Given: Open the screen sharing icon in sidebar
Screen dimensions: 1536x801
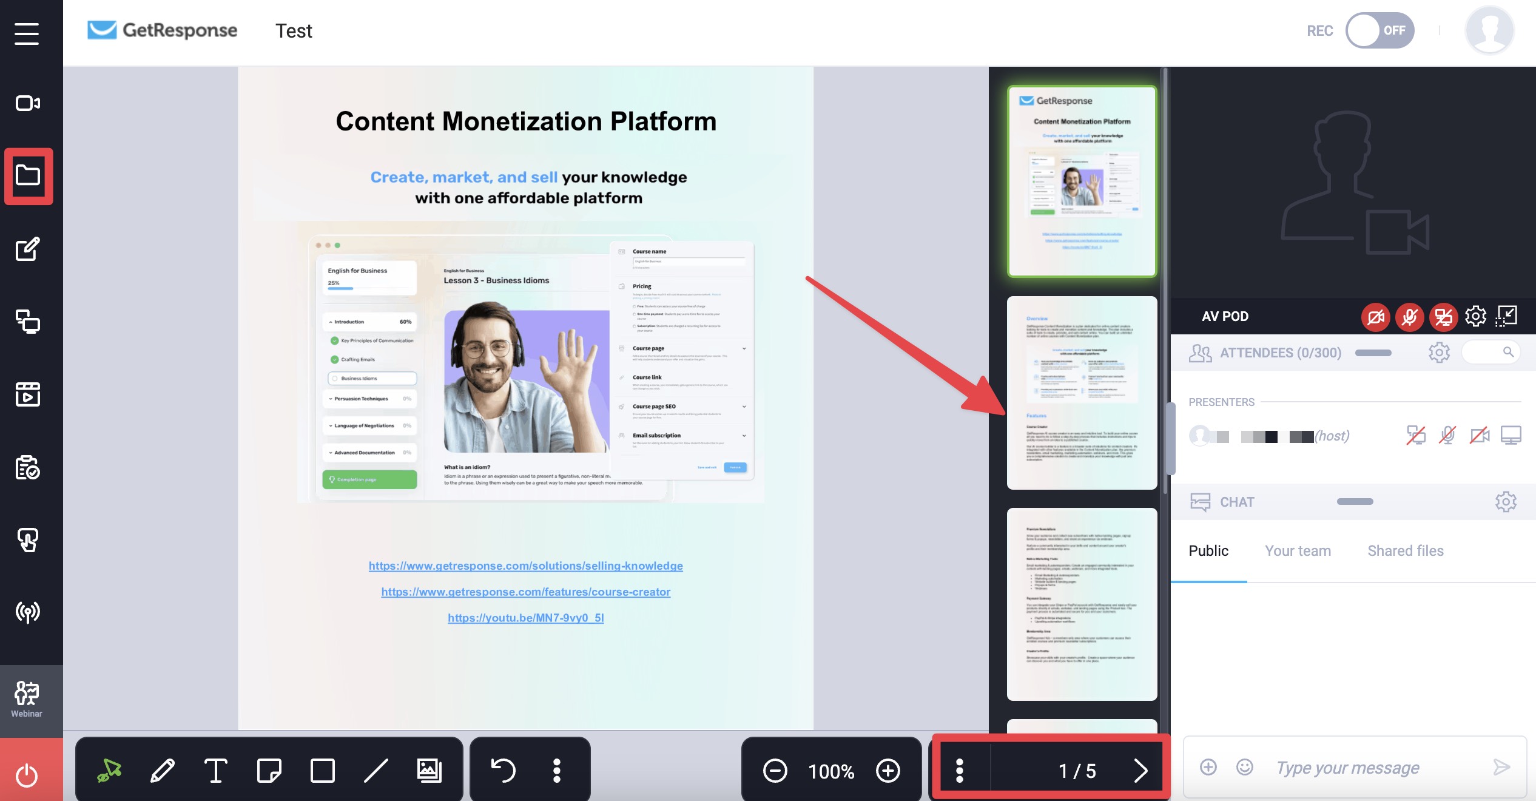Looking at the screenshot, I should tap(28, 321).
